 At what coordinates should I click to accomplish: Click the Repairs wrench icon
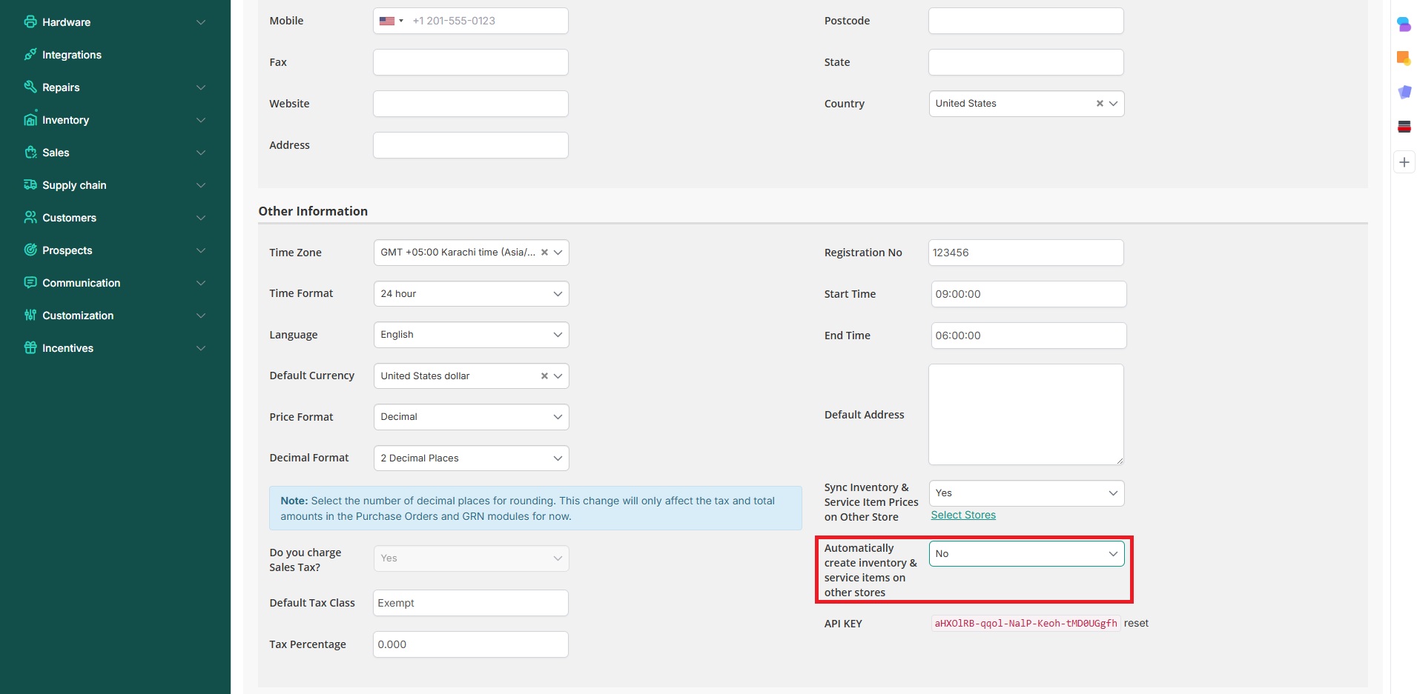pyautogui.click(x=30, y=87)
